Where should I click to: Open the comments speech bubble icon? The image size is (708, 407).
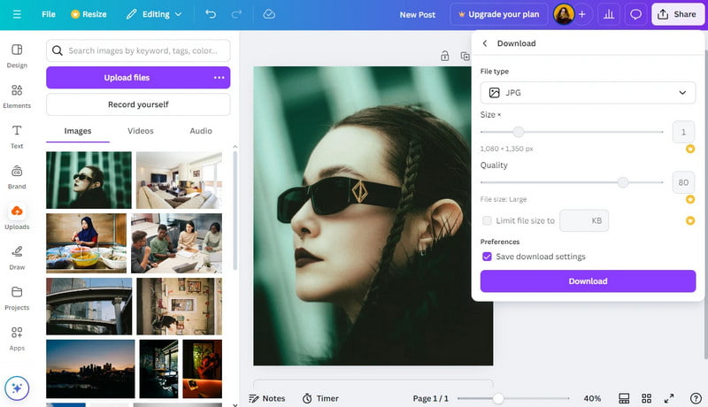[x=635, y=14]
